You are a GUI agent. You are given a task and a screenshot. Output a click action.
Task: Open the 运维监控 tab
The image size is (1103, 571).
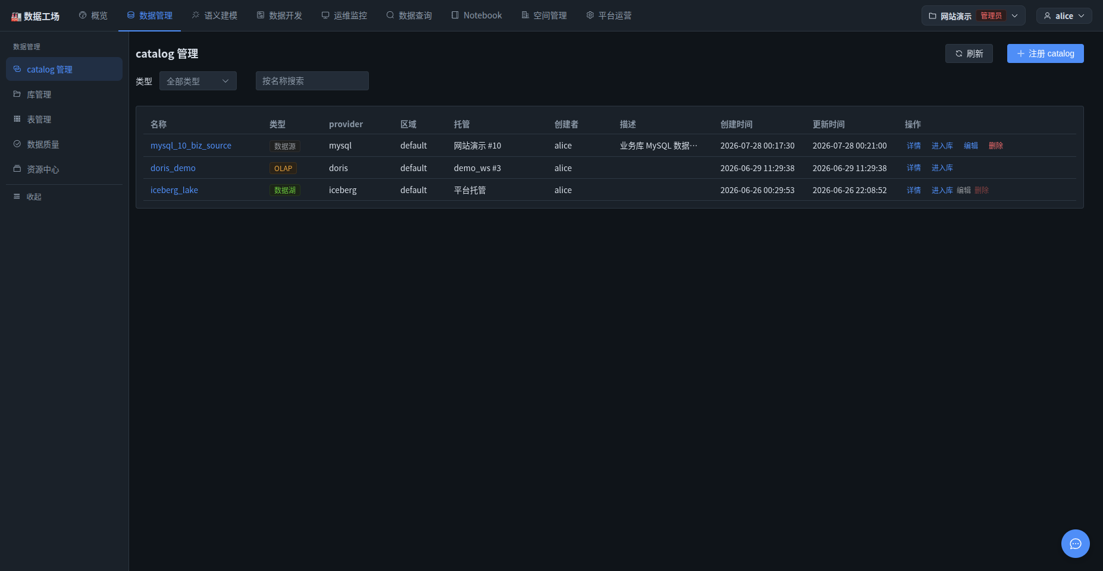pos(344,15)
